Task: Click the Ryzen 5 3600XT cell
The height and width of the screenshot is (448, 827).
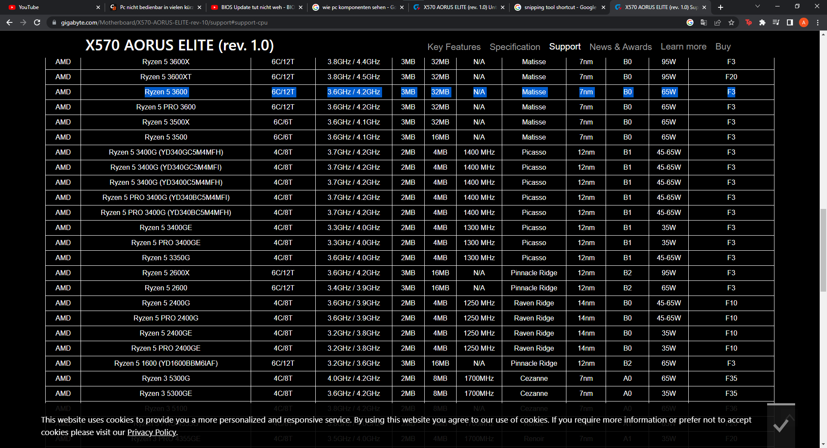Action: click(166, 77)
